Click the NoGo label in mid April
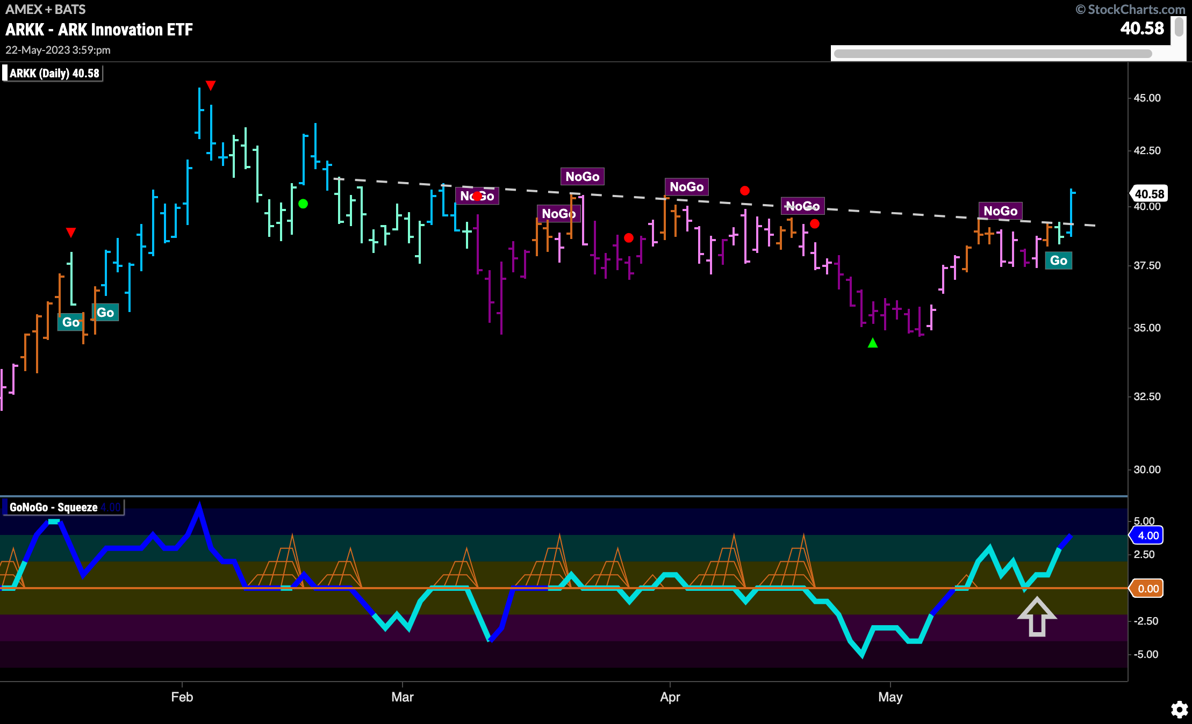The image size is (1192, 724). [x=803, y=206]
